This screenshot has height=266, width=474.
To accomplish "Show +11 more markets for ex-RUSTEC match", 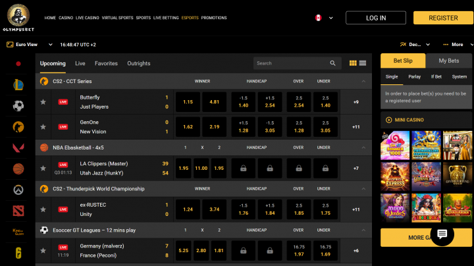I will (x=355, y=209).
